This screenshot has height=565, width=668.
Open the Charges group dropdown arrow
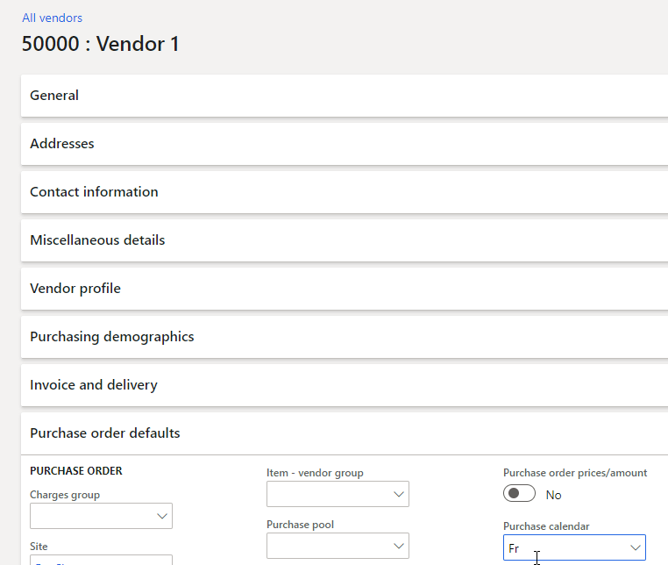tap(162, 517)
